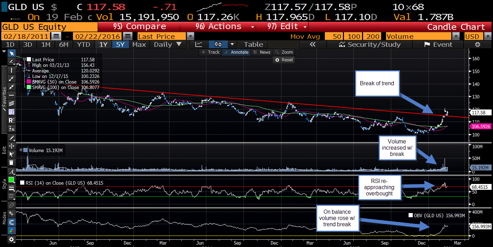Toggle OBV (GLD US) legend checkbox
Viewport: 493px width, 247px height.
coord(411,215)
